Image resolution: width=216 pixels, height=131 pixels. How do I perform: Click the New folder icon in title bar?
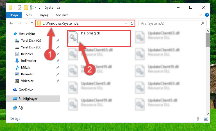pos(26,7)
